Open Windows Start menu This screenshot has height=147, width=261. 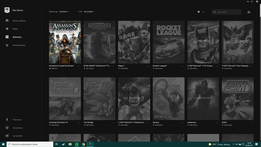(x=3, y=144)
